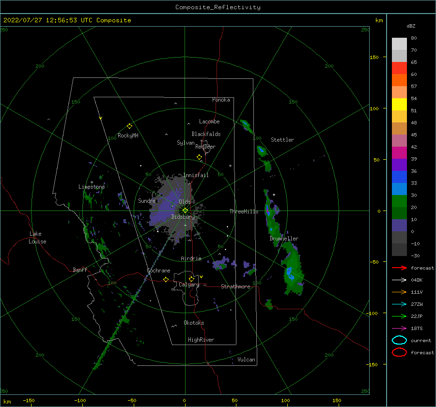The width and height of the screenshot is (436, 407).
Task: Click the orange 111V arrow icon
Action: pyautogui.click(x=399, y=292)
